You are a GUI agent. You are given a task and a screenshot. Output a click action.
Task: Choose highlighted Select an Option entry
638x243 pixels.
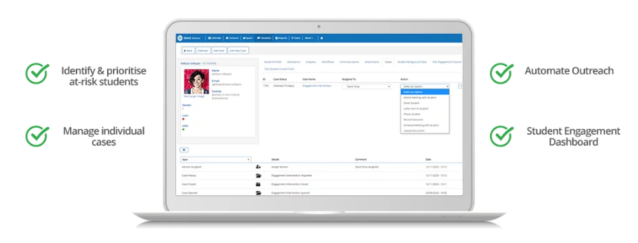[x=425, y=92]
